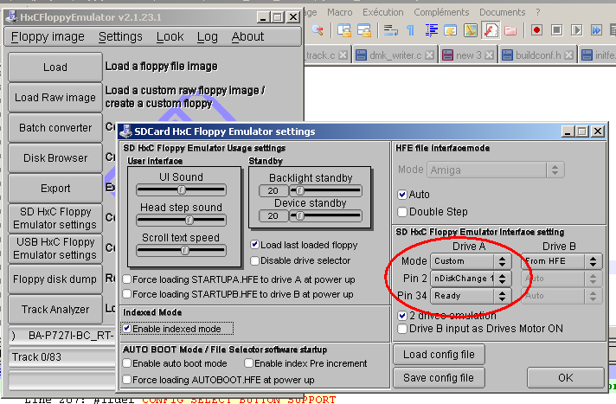Screen dimensions: 616x404
Task: Close the new 3 tab with its X
Action: coord(489,55)
